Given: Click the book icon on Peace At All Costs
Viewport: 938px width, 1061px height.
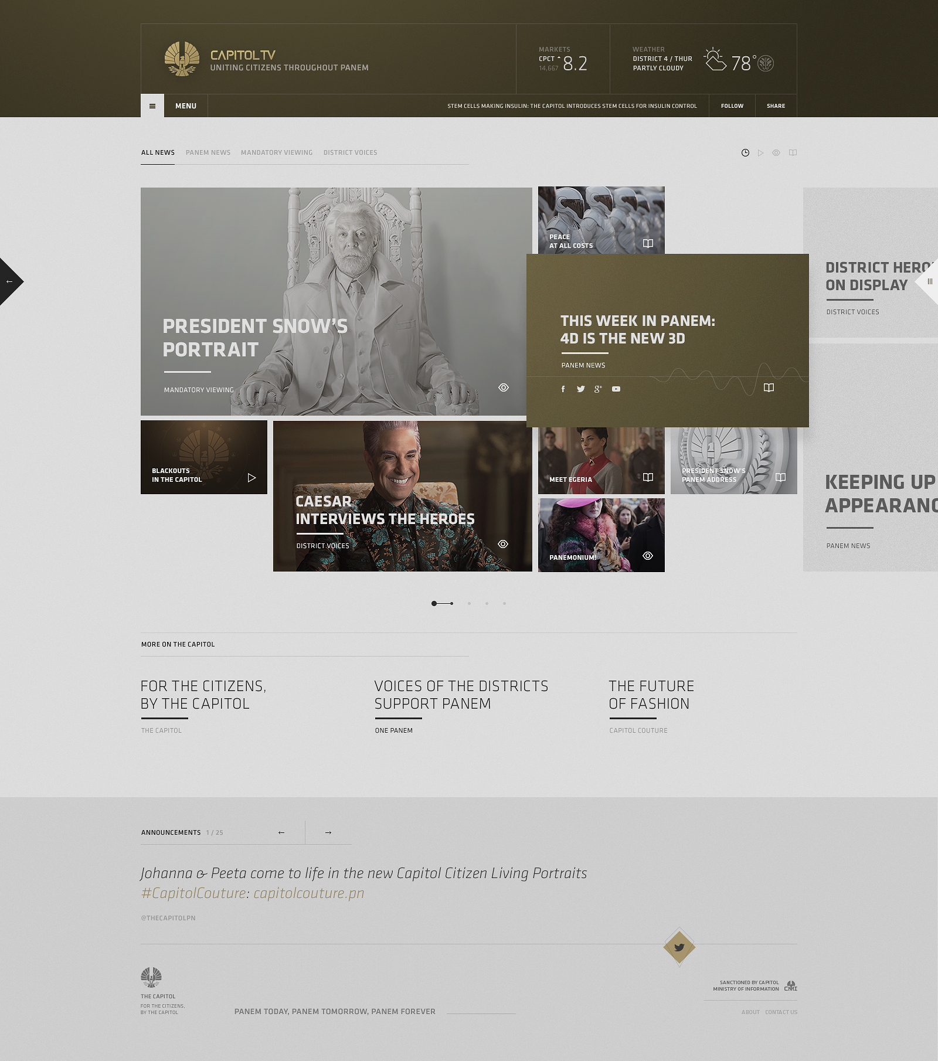Looking at the screenshot, I should (648, 243).
